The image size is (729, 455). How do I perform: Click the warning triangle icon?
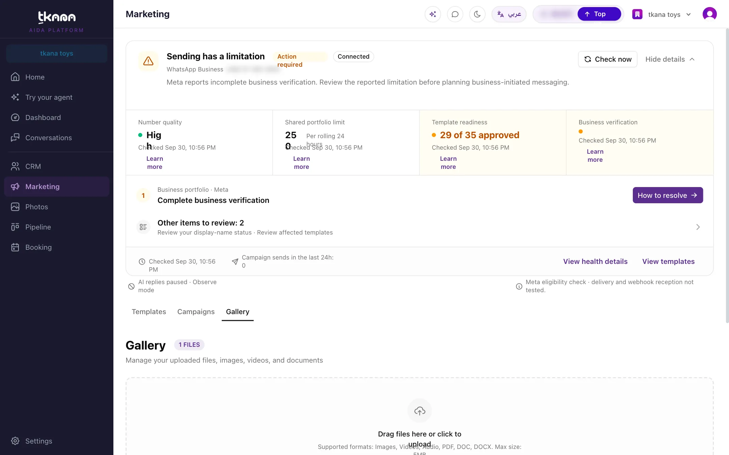pyautogui.click(x=148, y=61)
